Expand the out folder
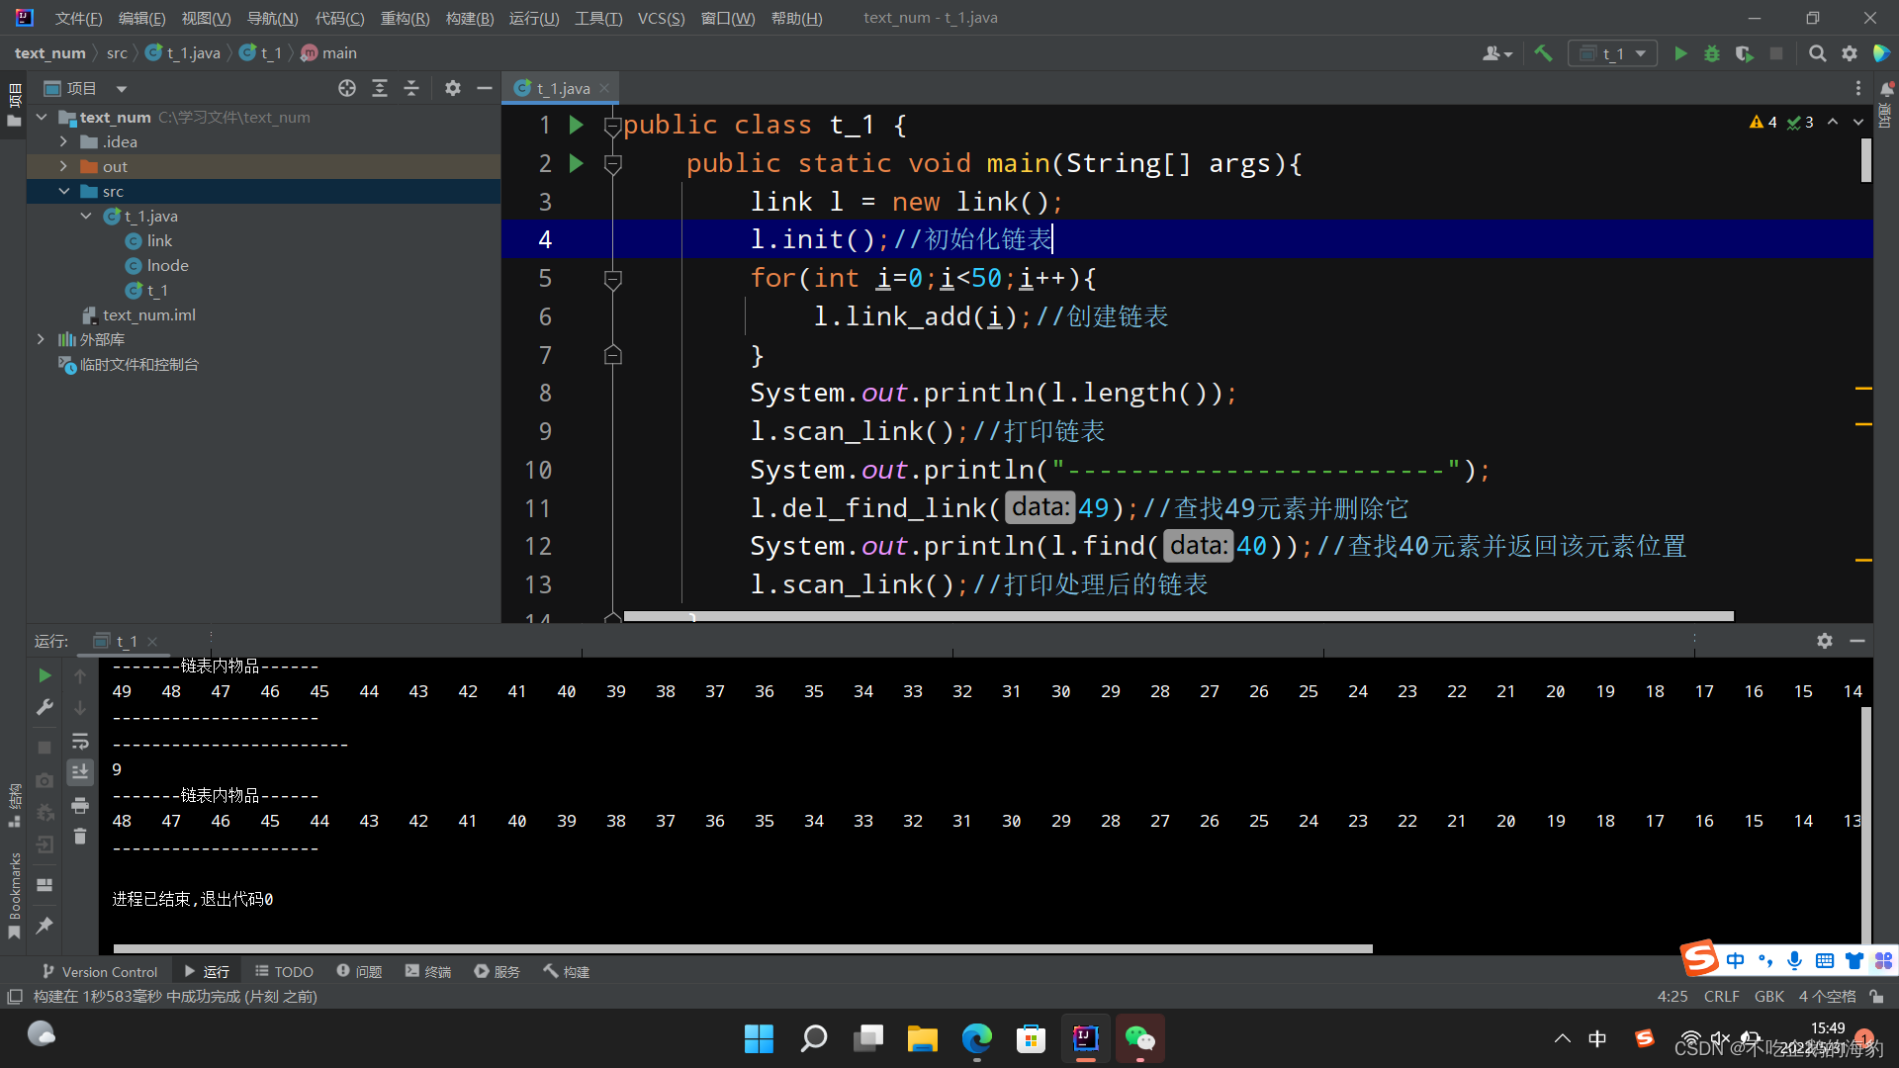Screen dimensions: 1899x1068 64,166
